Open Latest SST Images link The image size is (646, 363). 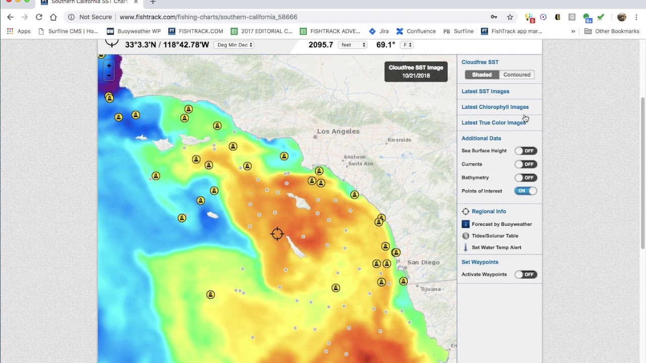[x=486, y=91]
